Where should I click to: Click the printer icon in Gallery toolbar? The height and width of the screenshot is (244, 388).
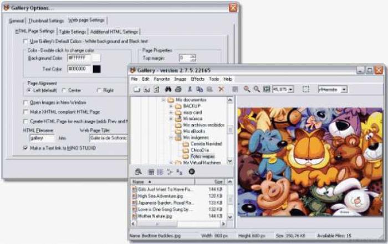(x=178, y=89)
